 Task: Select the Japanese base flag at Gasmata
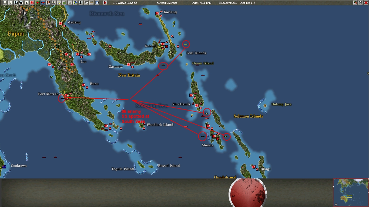pyautogui.click(x=129, y=64)
